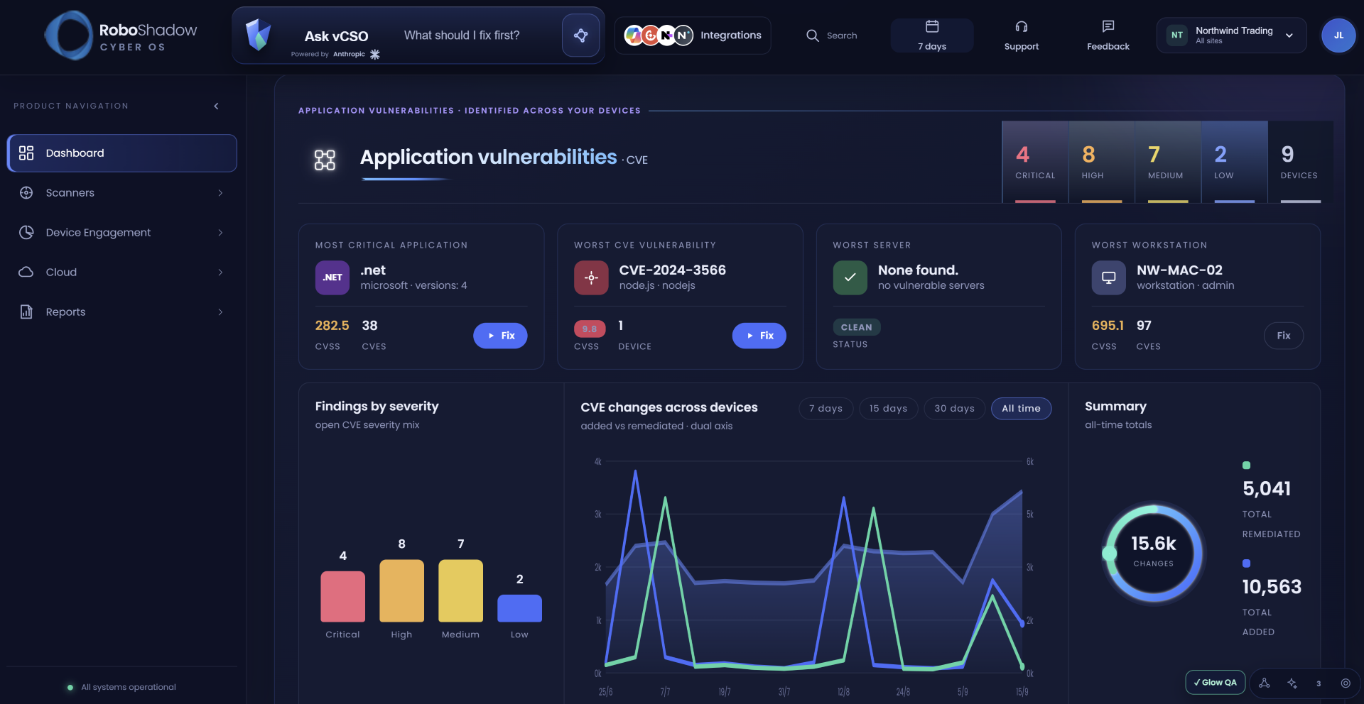Click the red Critical severity bar

click(x=343, y=597)
